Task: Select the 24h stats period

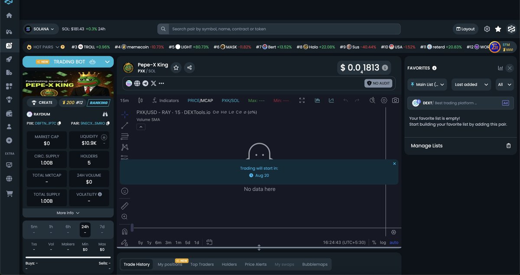Action: (x=85, y=230)
